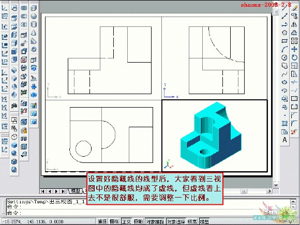Click vertical scrollbar down arrow
Viewport: 300px width, 225px height.
point(276,185)
